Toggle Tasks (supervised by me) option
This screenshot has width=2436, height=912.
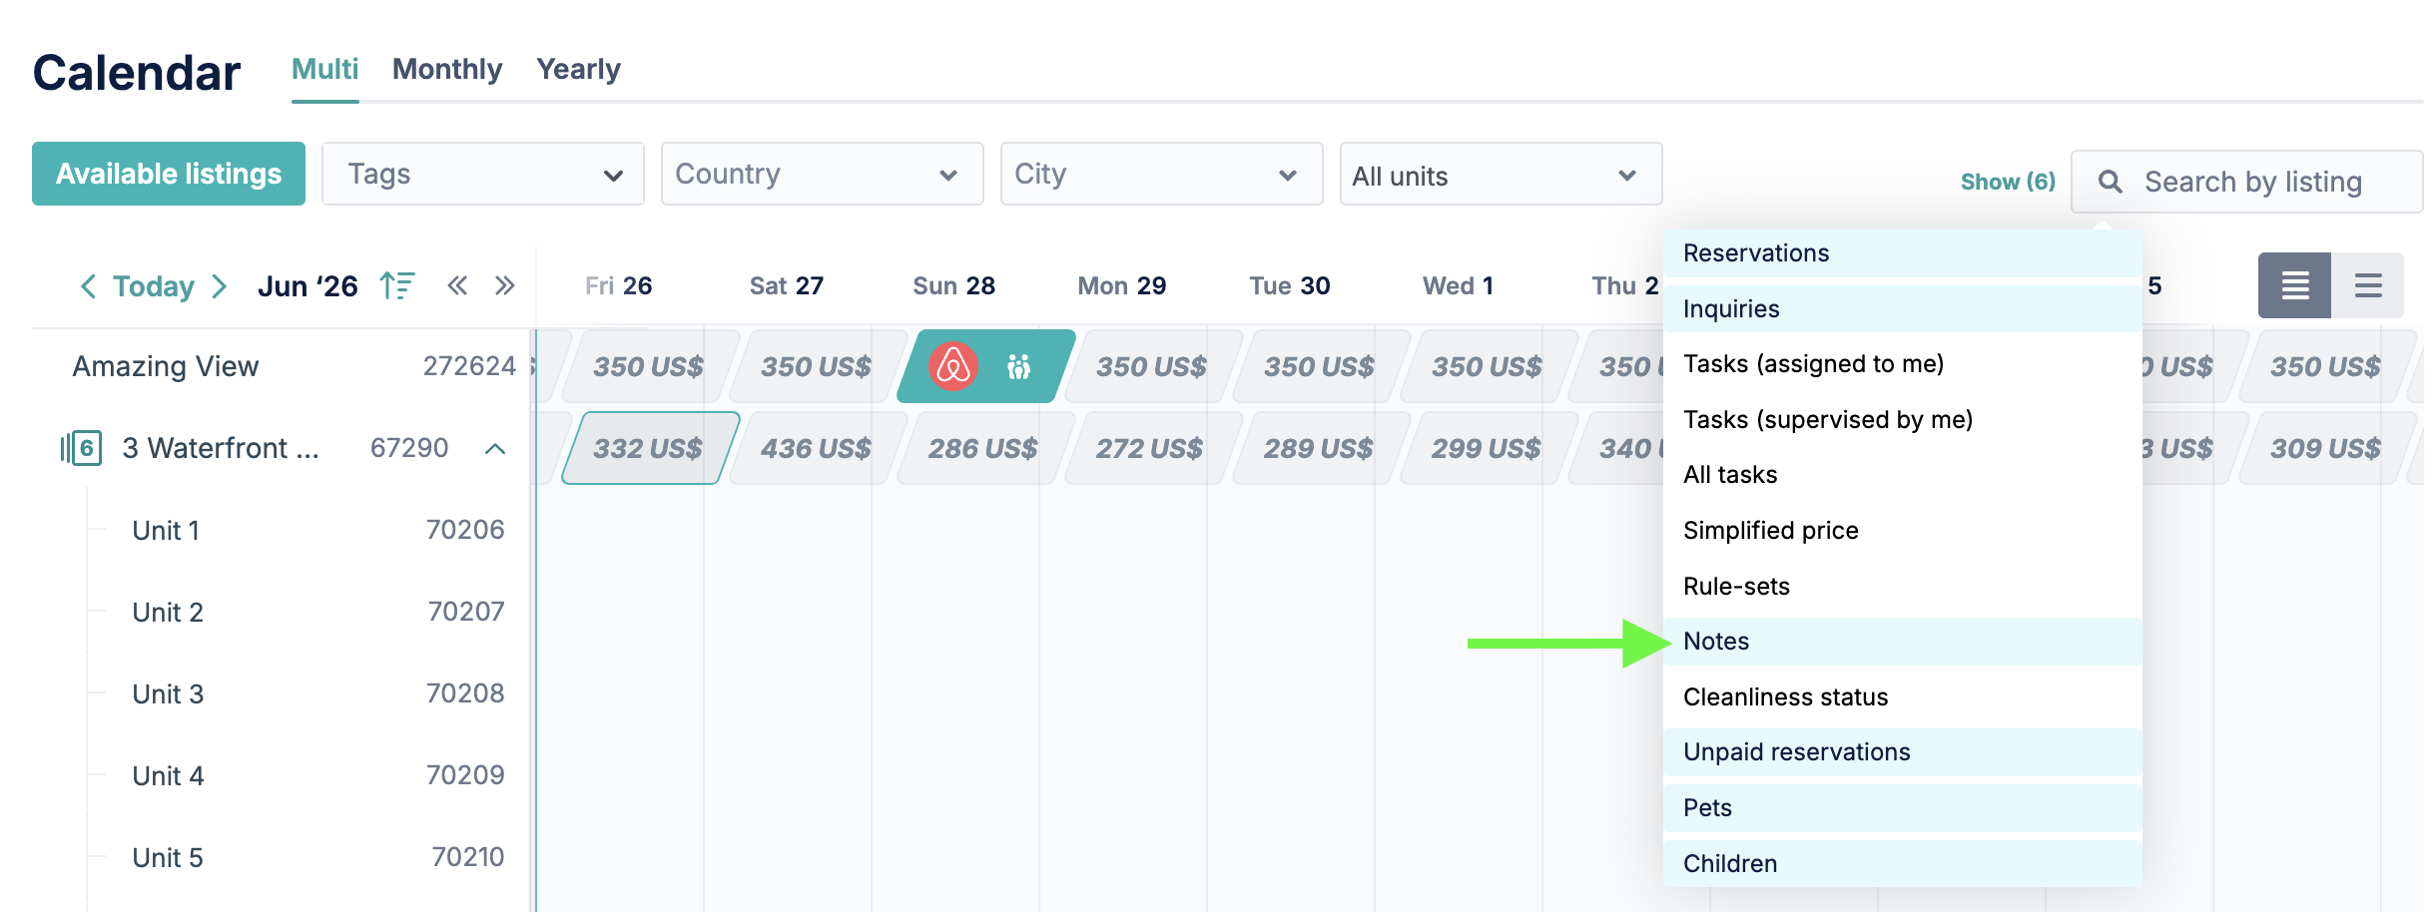click(1903, 419)
